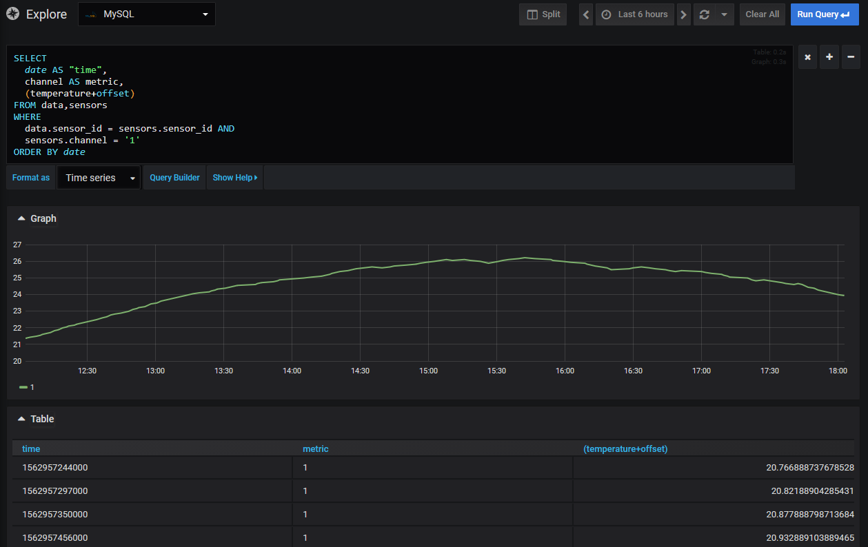
Task: Click the refresh query icon
Action: (x=704, y=14)
